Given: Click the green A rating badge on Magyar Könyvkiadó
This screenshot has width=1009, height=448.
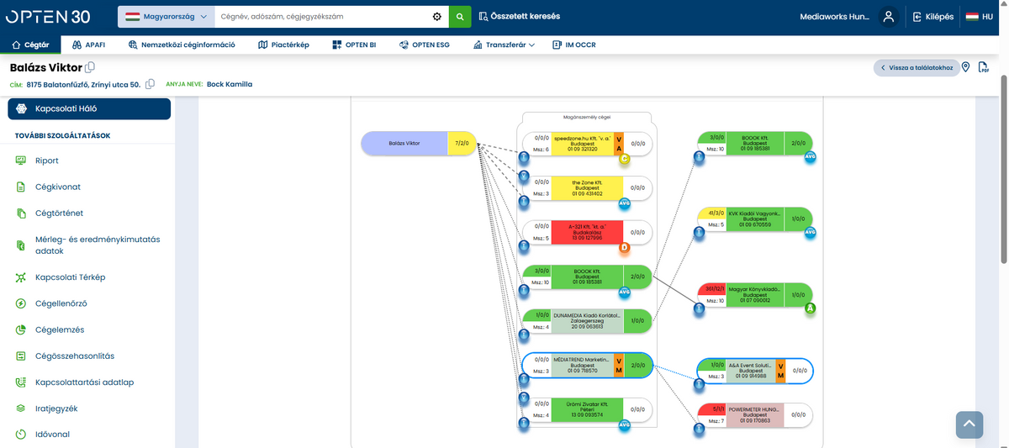Looking at the screenshot, I should pos(811,308).
